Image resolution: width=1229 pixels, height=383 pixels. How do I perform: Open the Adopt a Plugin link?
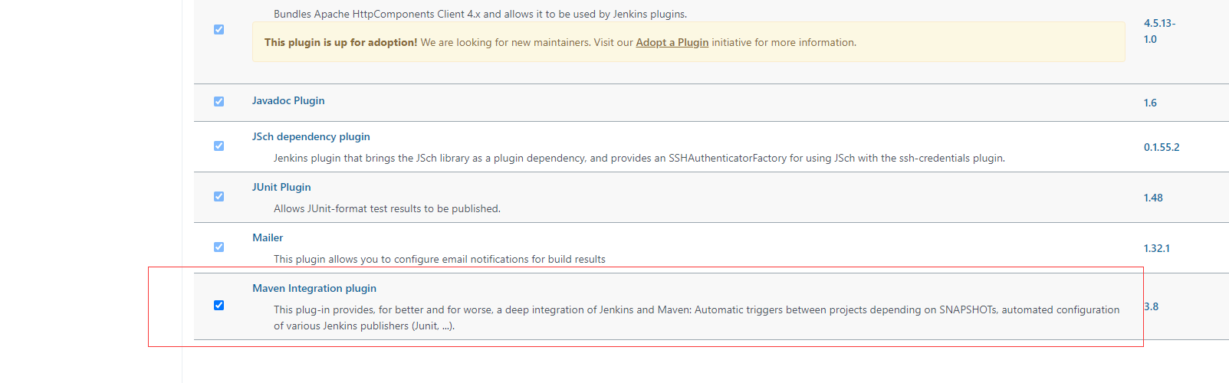(672, 42)
